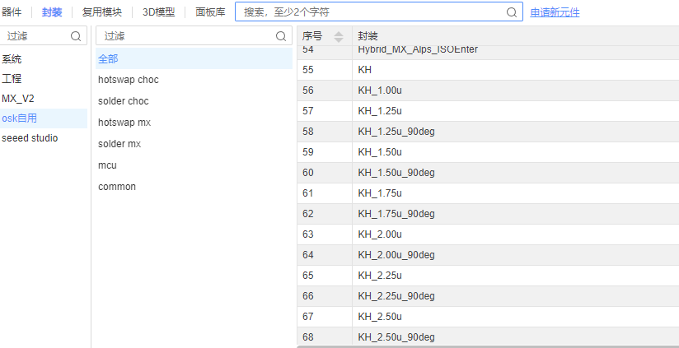Sort by 序号 column arrows
The width and height of the screenshot is (679, 348).
pos(338,36)
